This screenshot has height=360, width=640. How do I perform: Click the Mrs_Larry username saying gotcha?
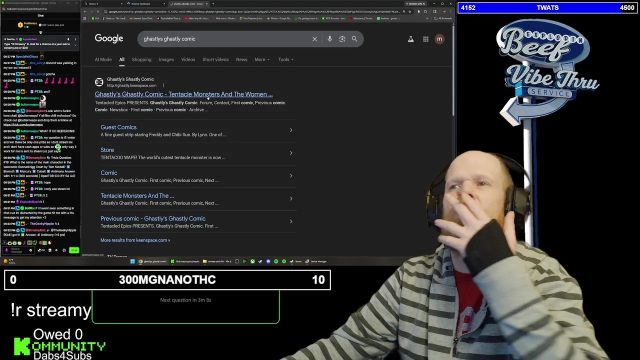point(36,74)
